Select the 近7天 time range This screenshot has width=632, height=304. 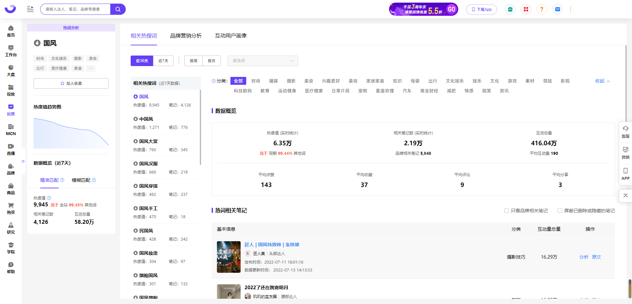tap(163, 61)
